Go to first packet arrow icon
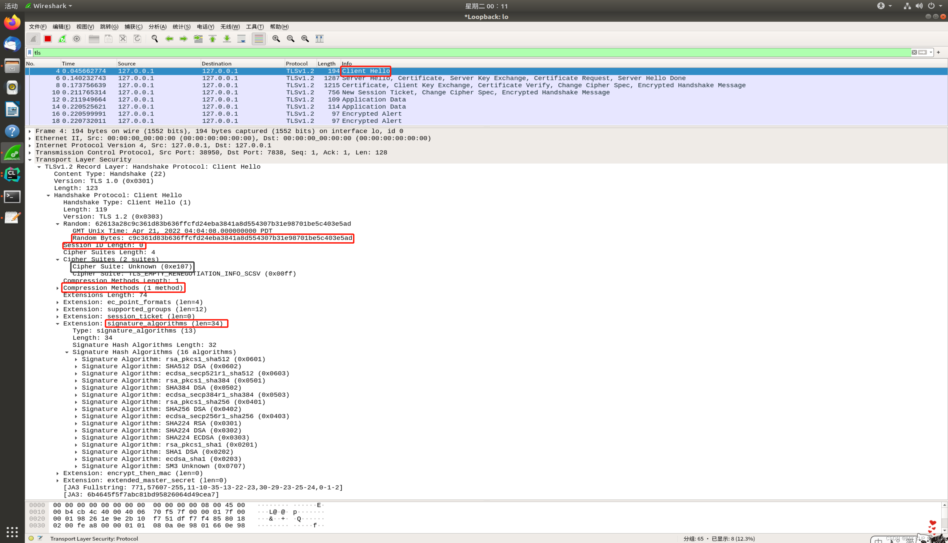The height and width of the screenshot is (543, 948). (x=213, y=39)
